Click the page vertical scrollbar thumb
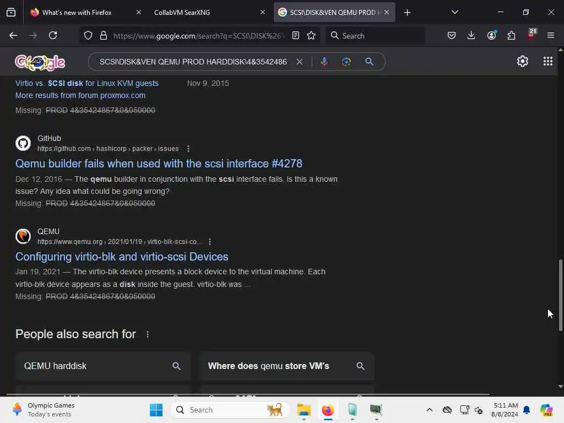This screenshot has height=423, width=564. [x=560, y=295]
